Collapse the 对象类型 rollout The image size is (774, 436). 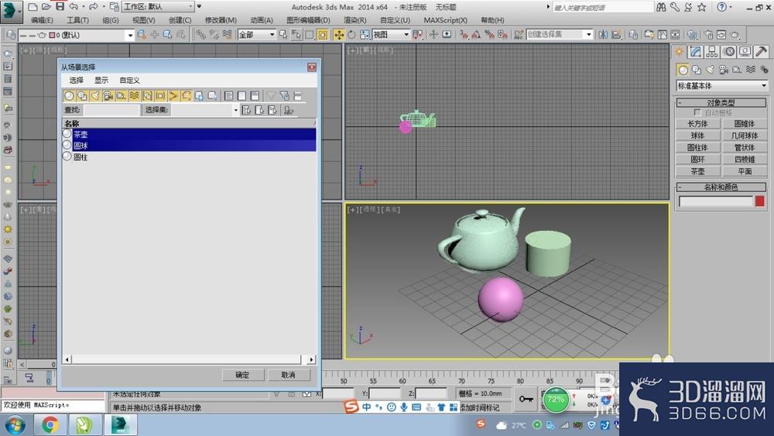pos(721,102)
